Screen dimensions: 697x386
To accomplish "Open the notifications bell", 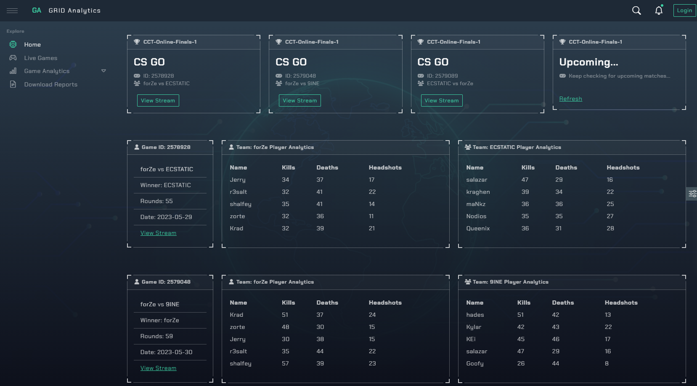I will [659, 10].
